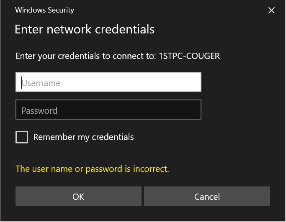Click the gray 'Username' placeholder text

(41, 83)
